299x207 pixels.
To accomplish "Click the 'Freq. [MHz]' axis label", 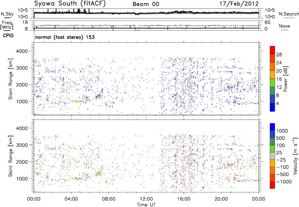I will [x=7, y=25].
